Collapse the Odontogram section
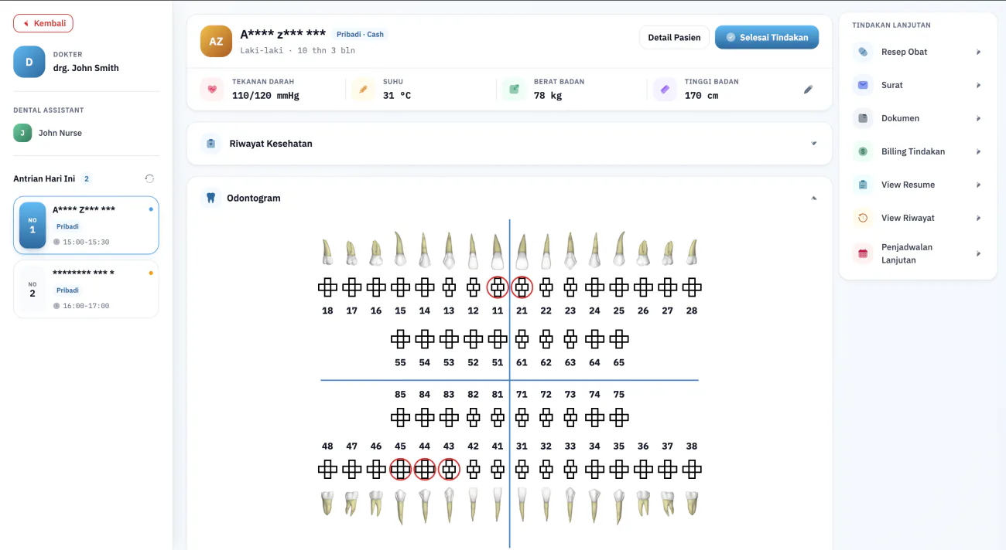 [x=813, y=198]
